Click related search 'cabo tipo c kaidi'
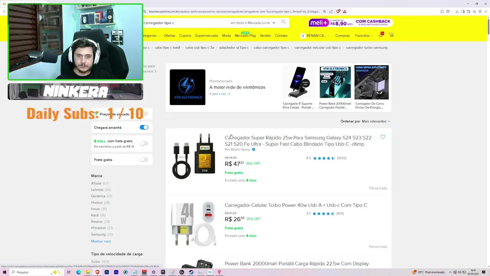This screenshot has height=276, width=490. (x=167, y=48)
